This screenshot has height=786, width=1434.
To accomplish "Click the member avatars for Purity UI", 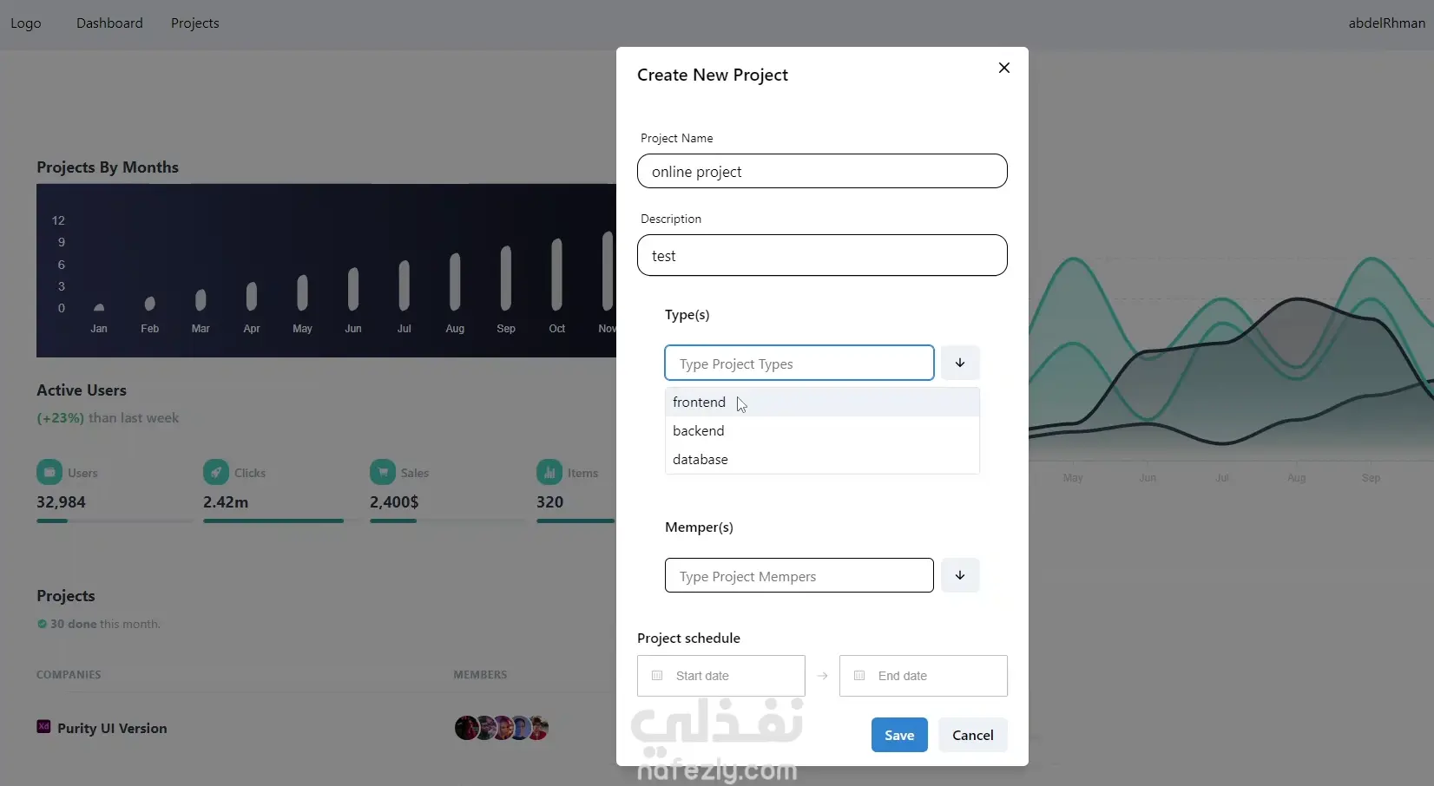I will pyautogui.click(x=502, y=728).
